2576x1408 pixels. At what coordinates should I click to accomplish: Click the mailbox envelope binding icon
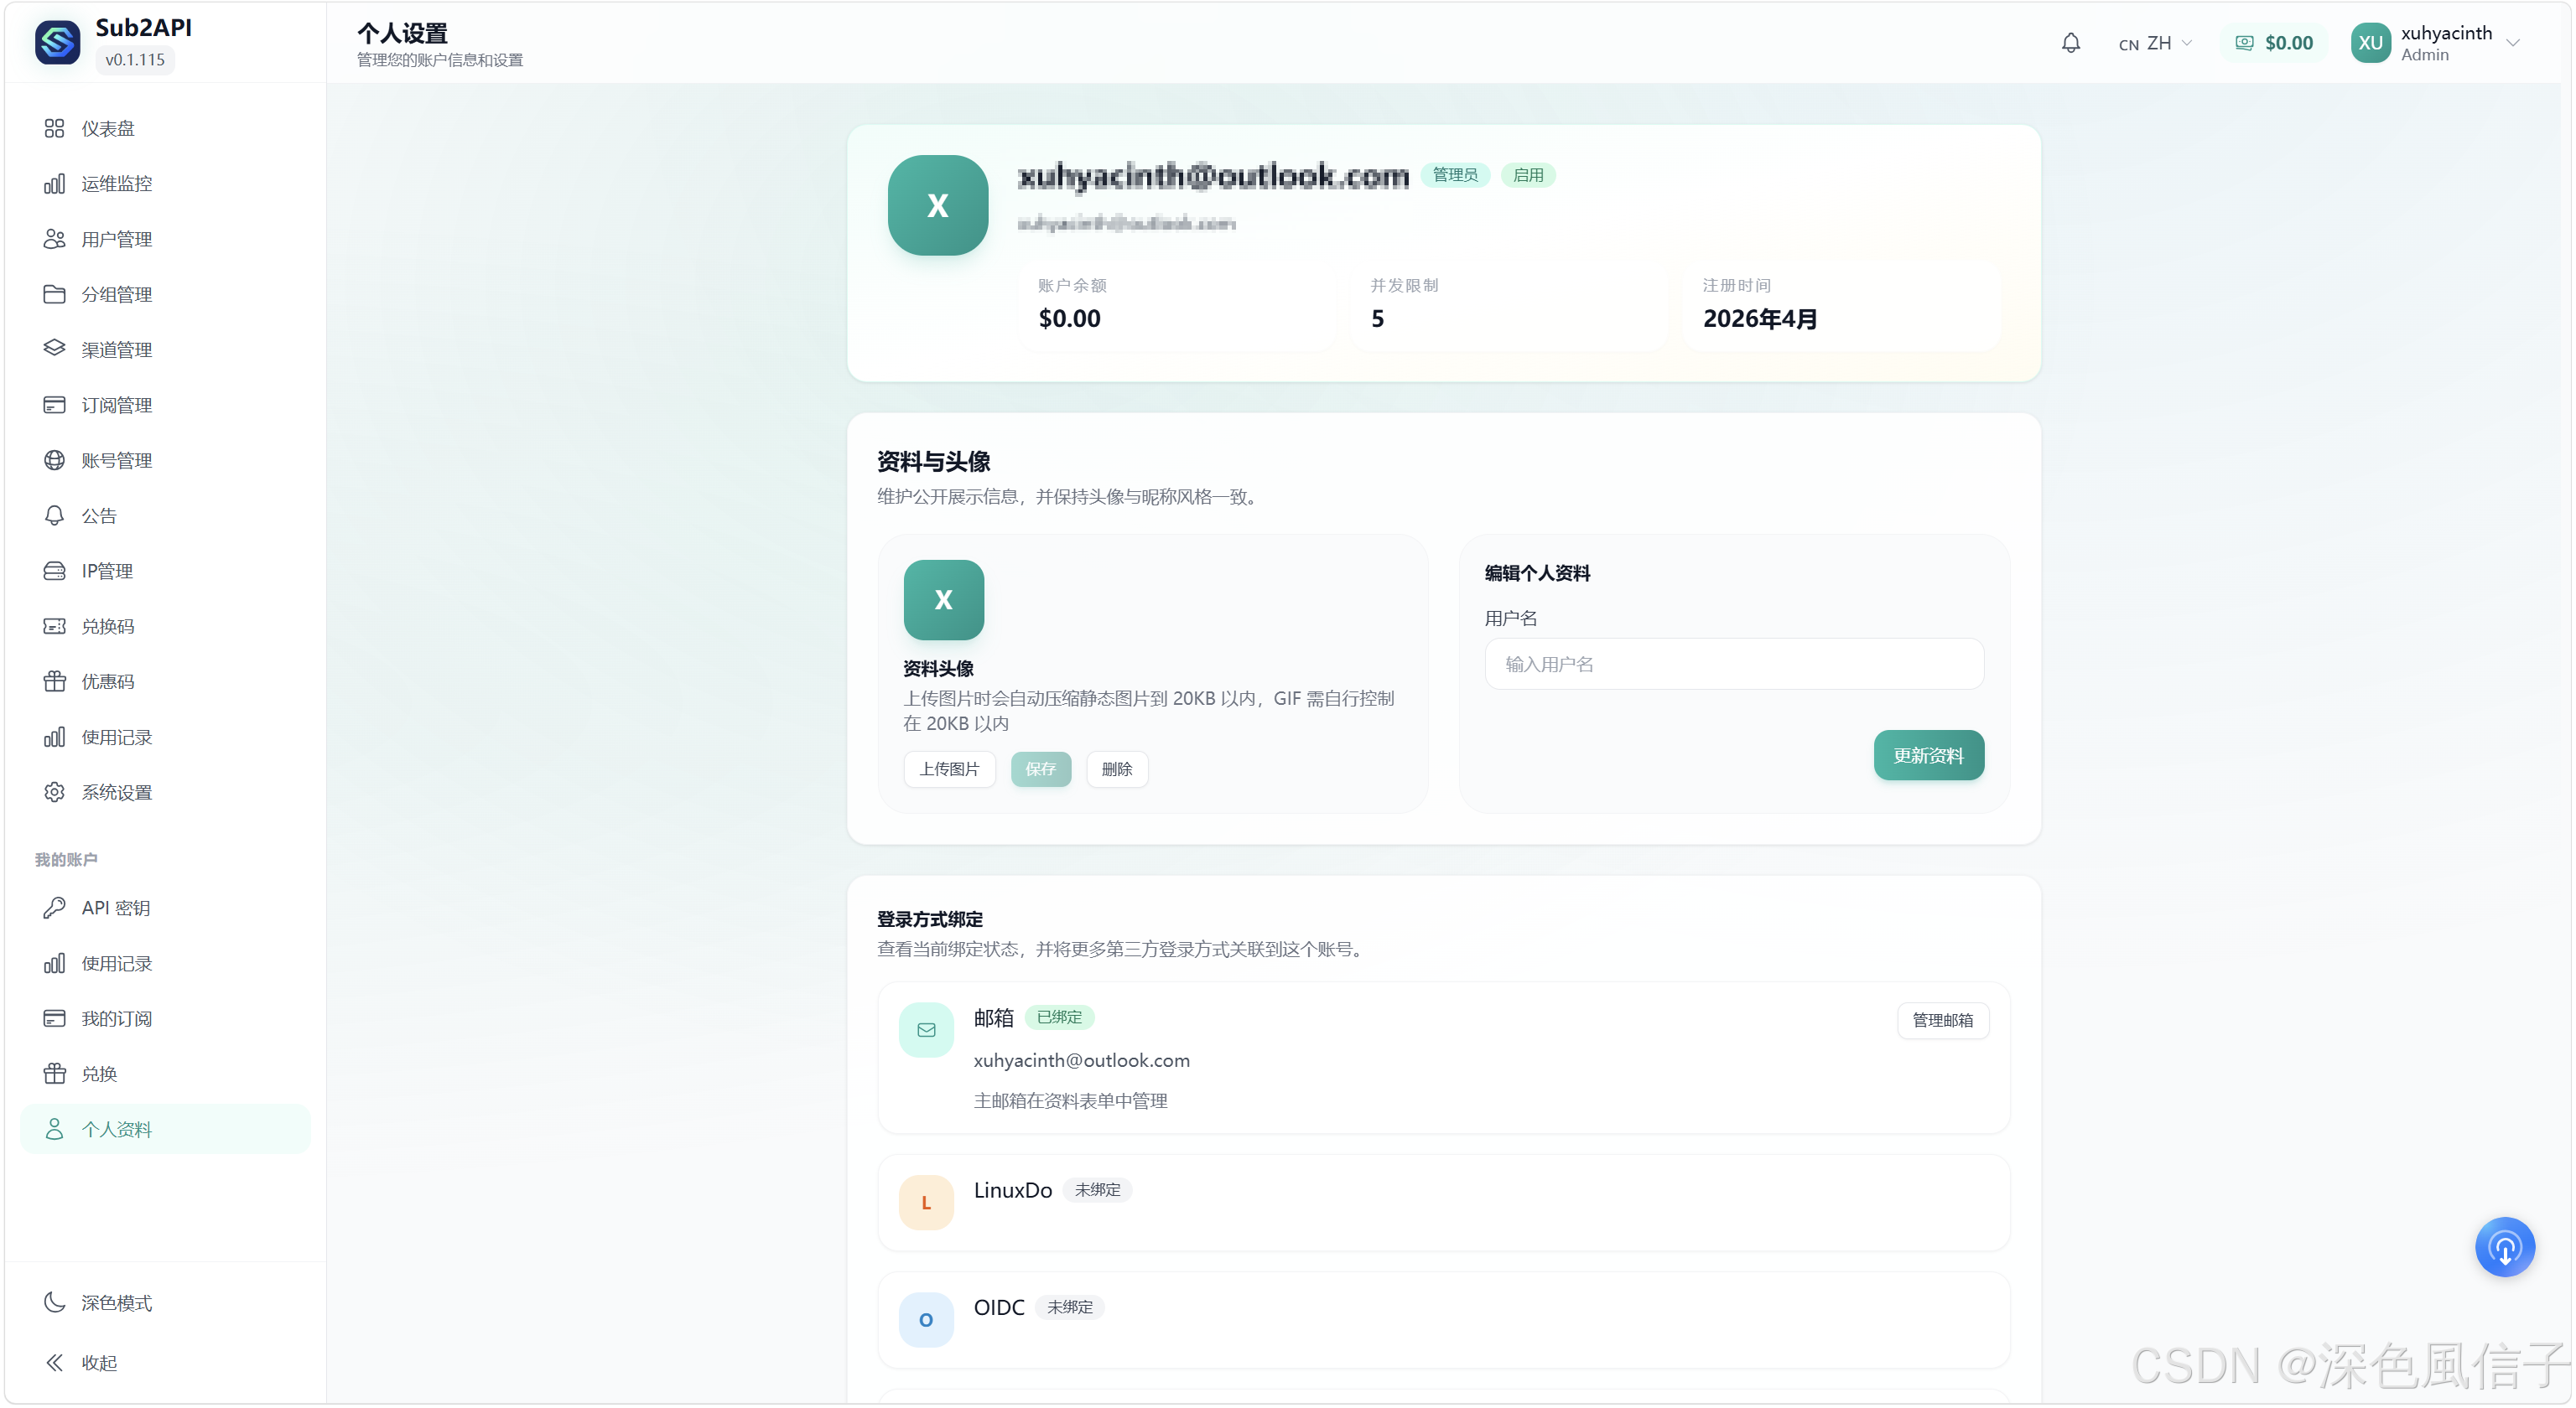click(926, 1029)
